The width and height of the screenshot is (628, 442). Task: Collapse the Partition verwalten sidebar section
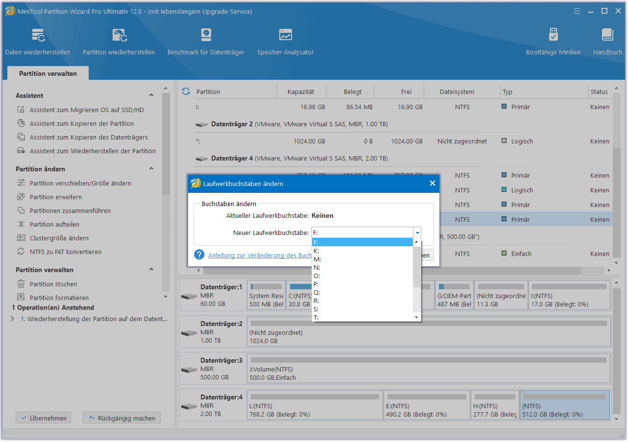151,270
